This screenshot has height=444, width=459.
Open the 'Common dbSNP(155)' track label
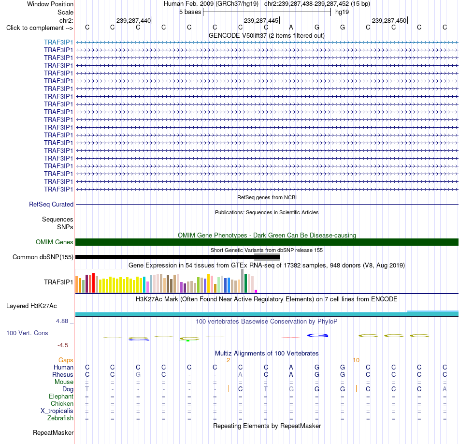click(43, 257)
